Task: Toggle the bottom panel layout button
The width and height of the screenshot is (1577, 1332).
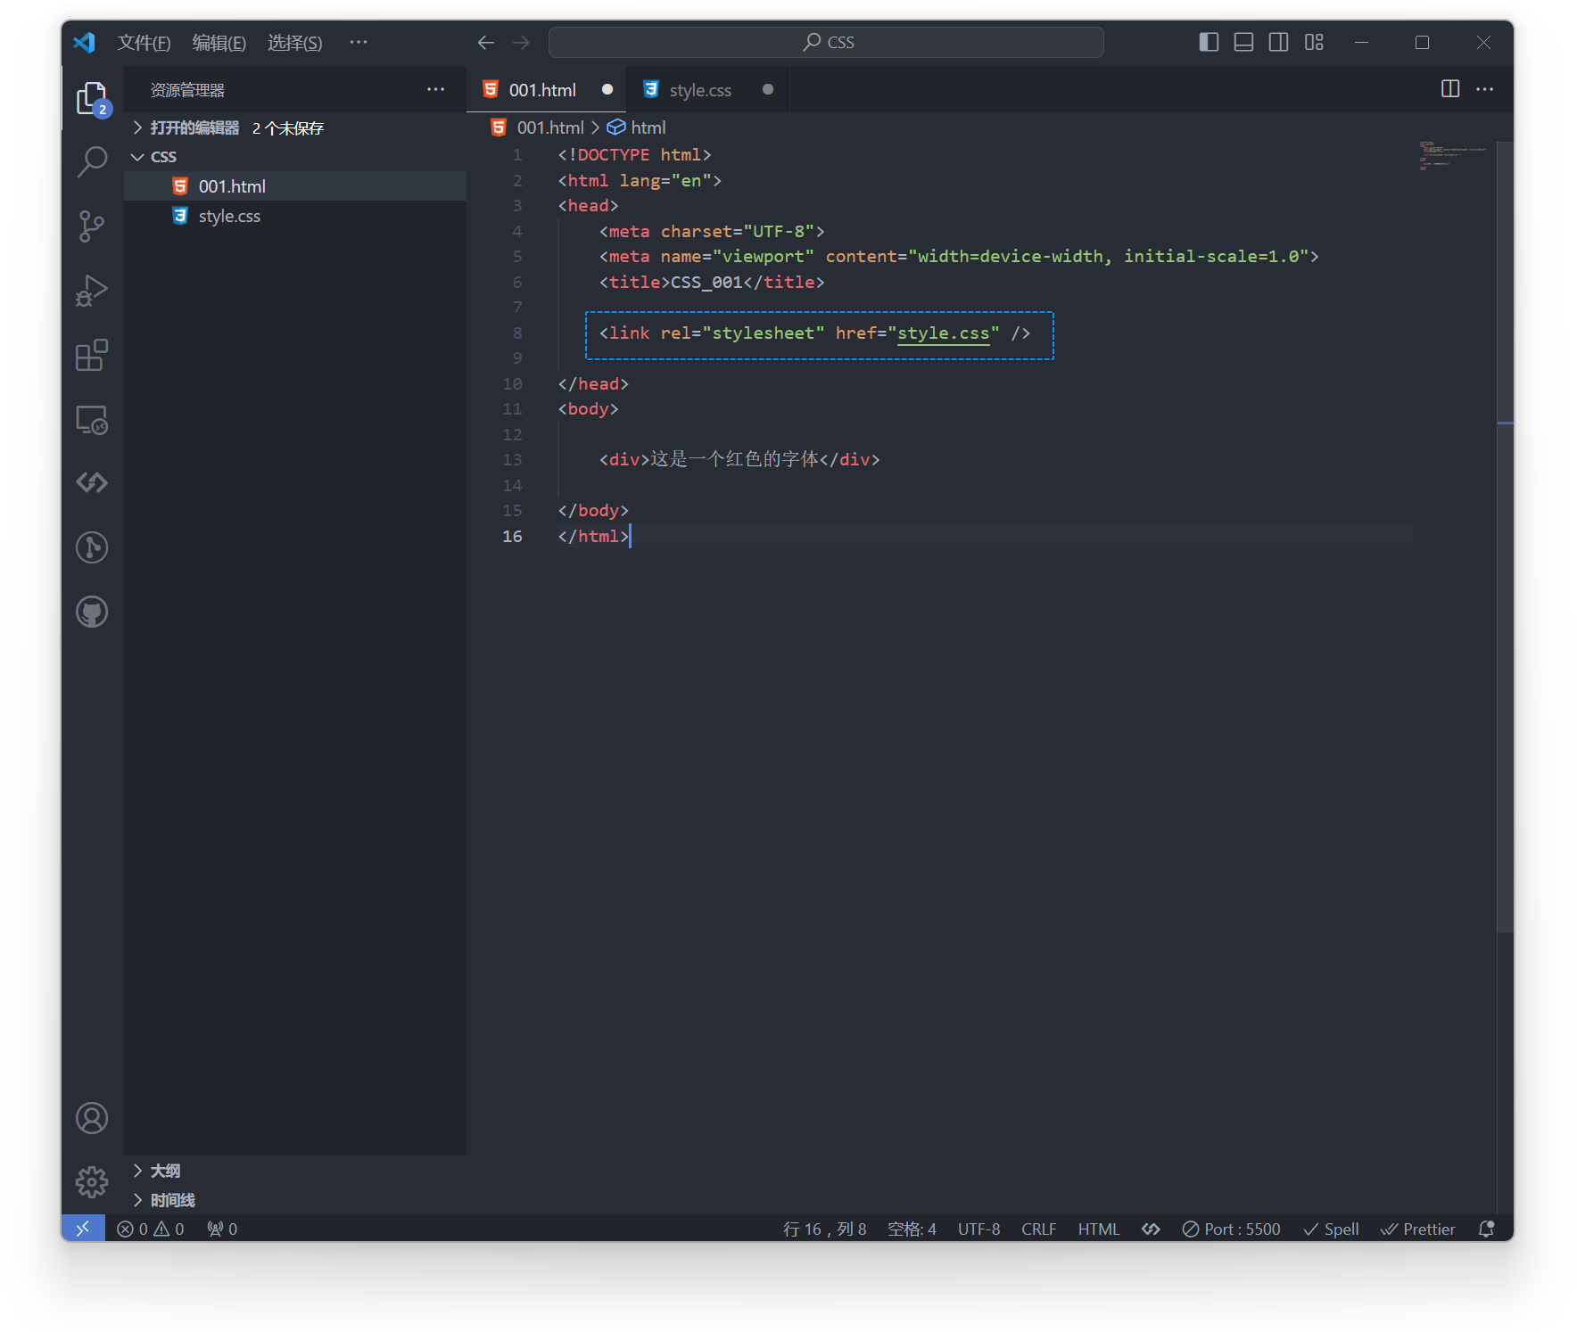Action: tap(1243, 42)
